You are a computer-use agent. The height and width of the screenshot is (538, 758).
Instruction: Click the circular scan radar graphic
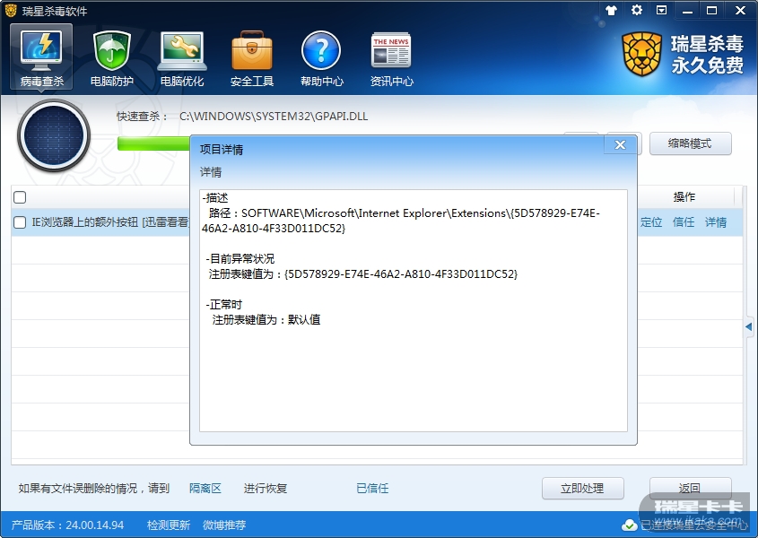pos(53,135)
